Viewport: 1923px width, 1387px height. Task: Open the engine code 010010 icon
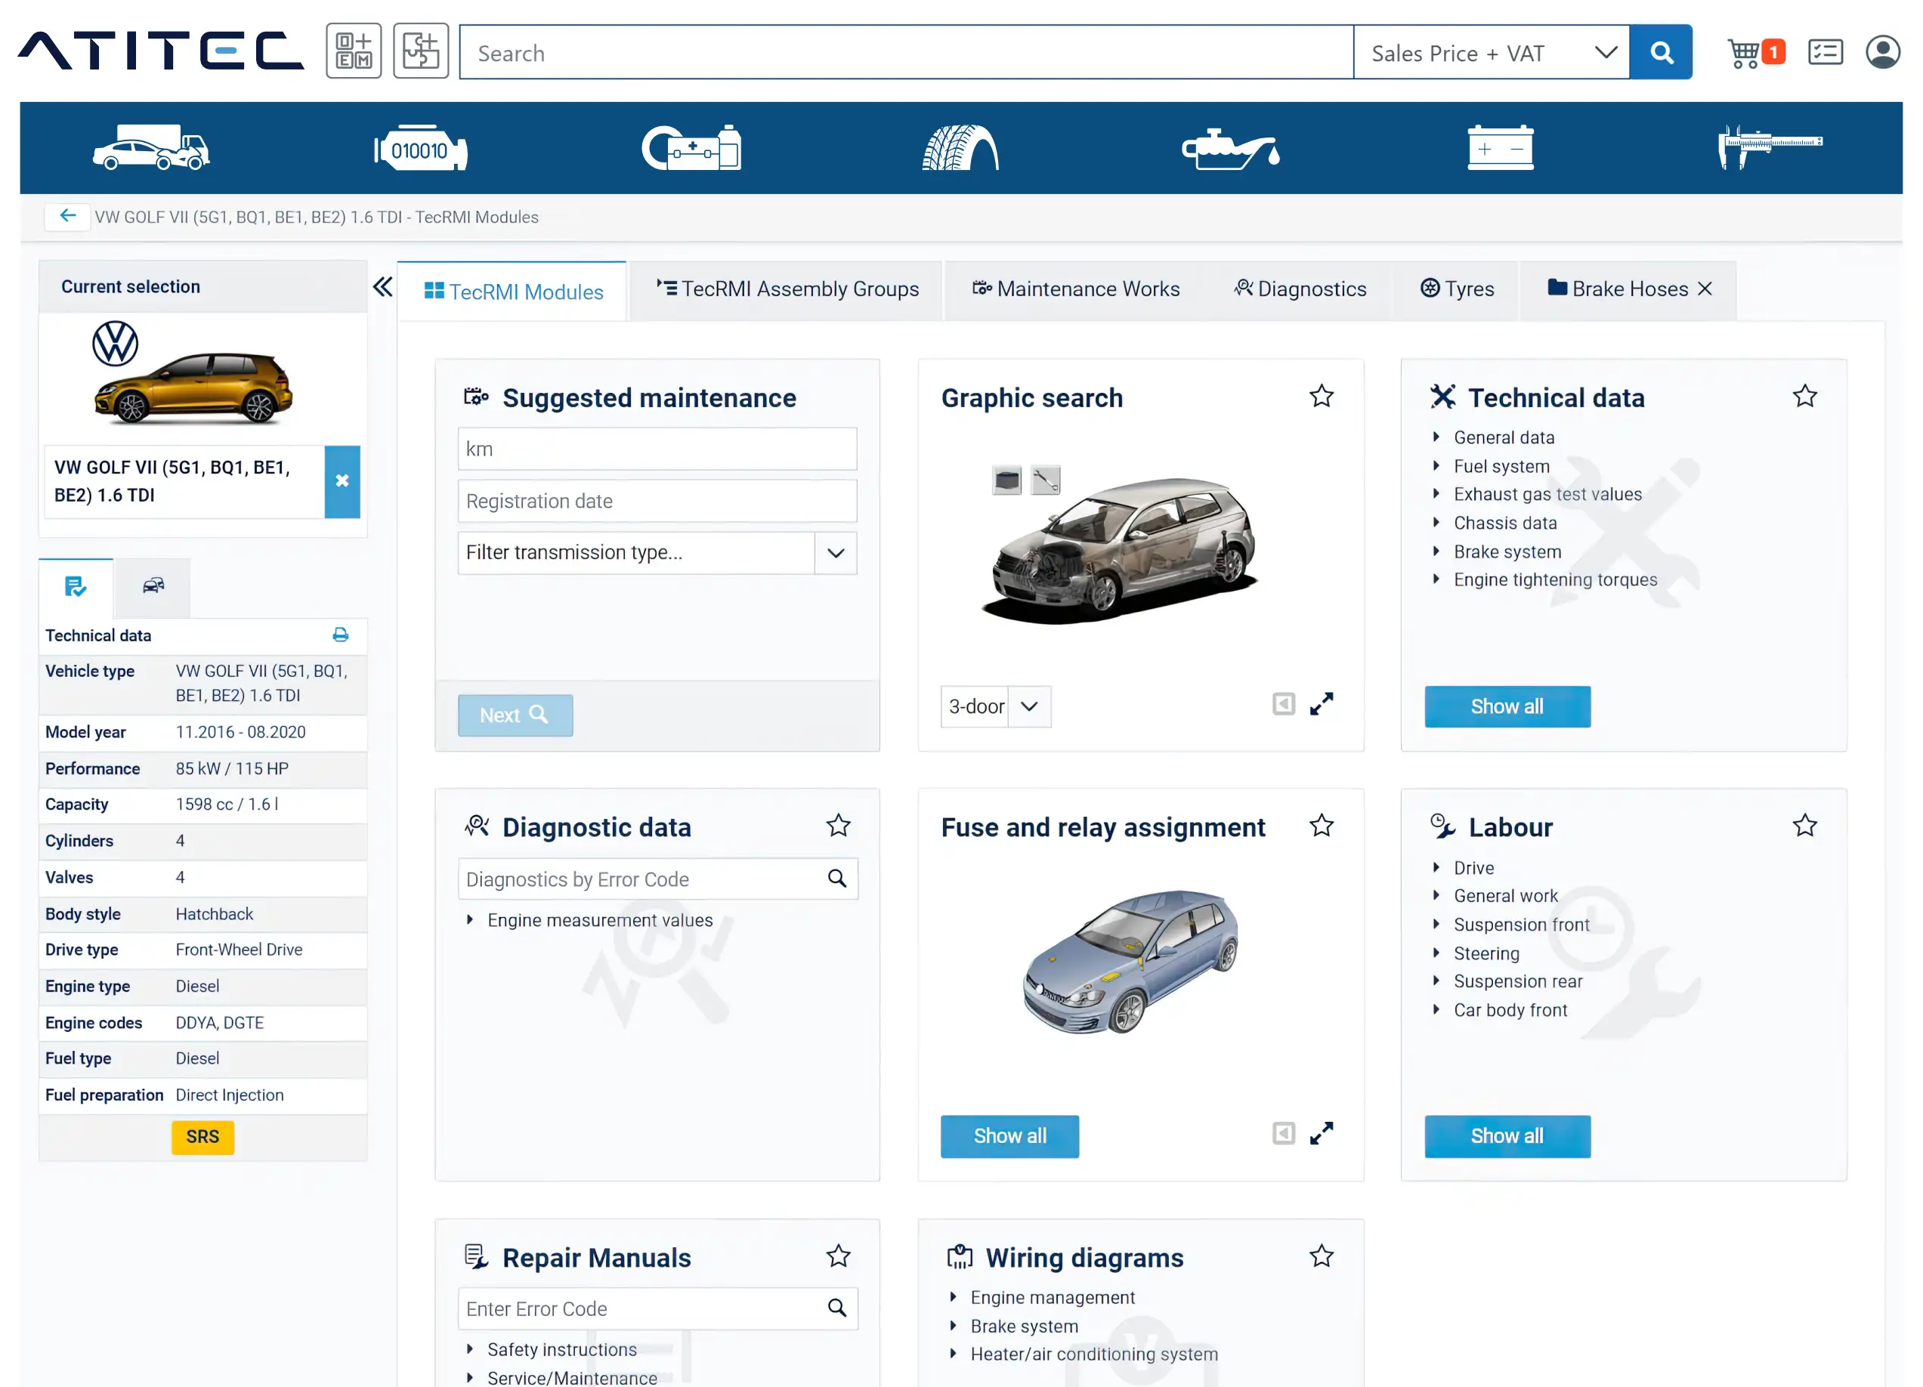point(421,150)
